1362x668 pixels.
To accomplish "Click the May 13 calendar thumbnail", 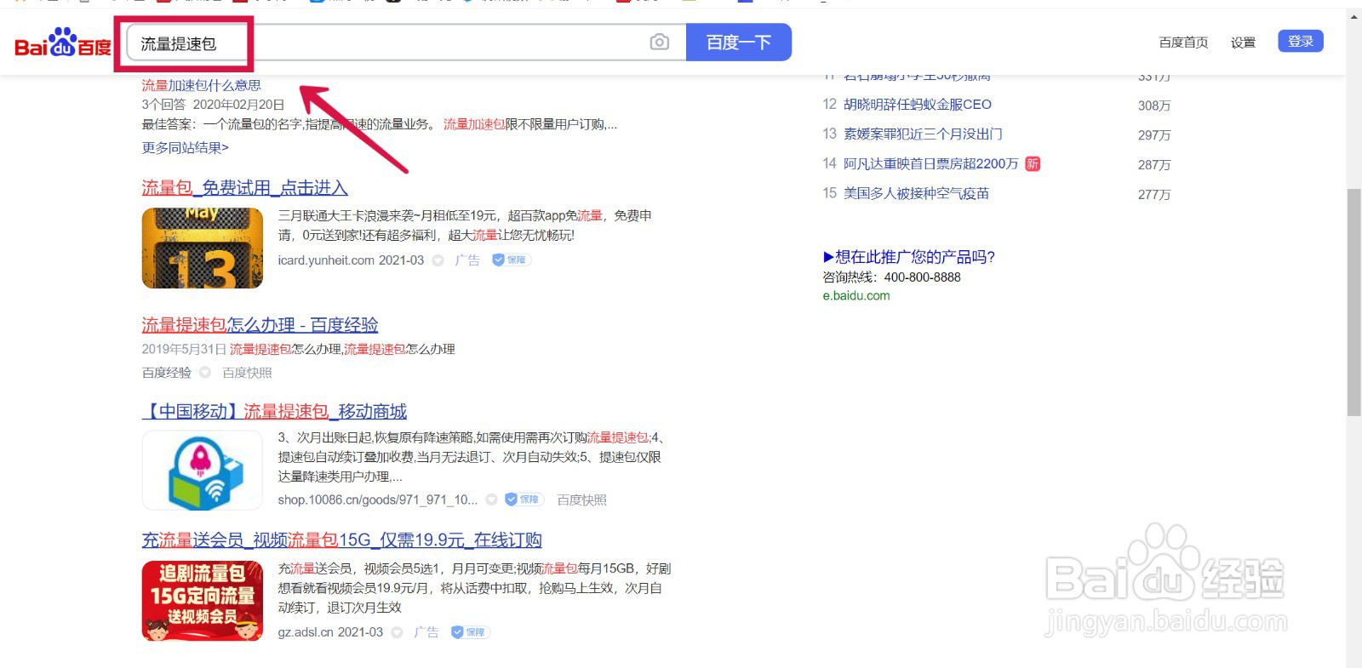I will [203, 248].
